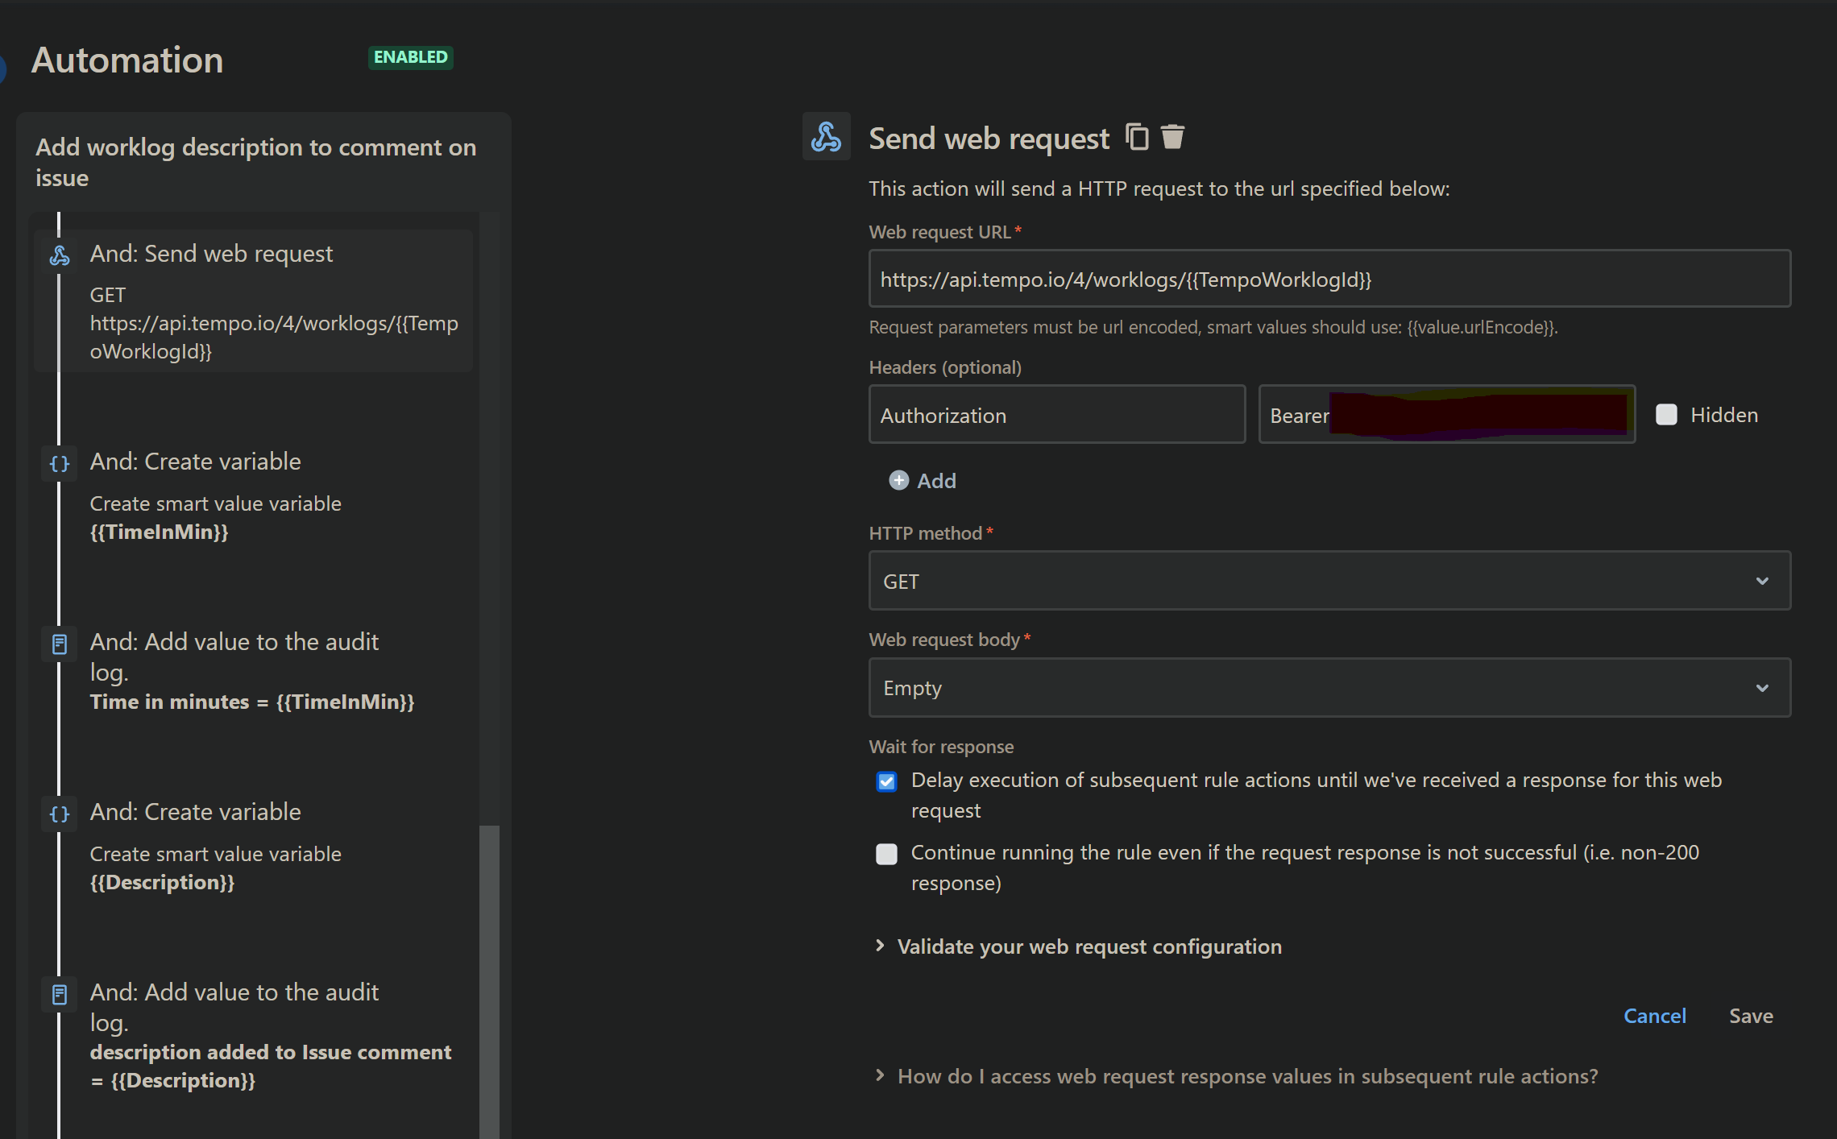Click into the Web request URL field
Viewport: 1837px width, 1139px height.
(x=1329, y=279)
